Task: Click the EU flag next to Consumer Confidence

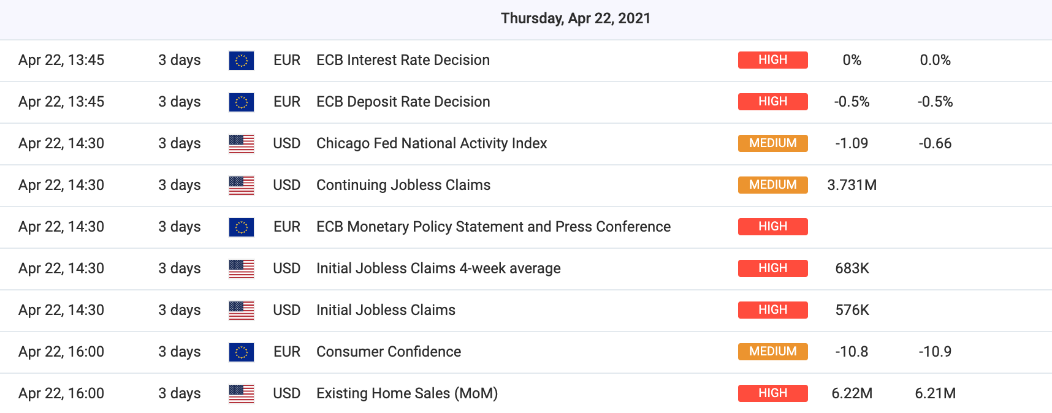Action: 242,352
